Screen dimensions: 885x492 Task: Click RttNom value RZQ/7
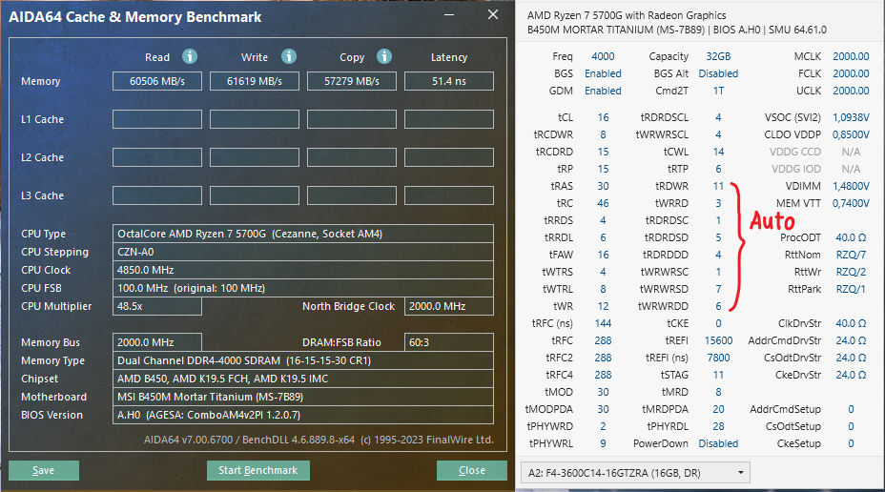point(851,255)
